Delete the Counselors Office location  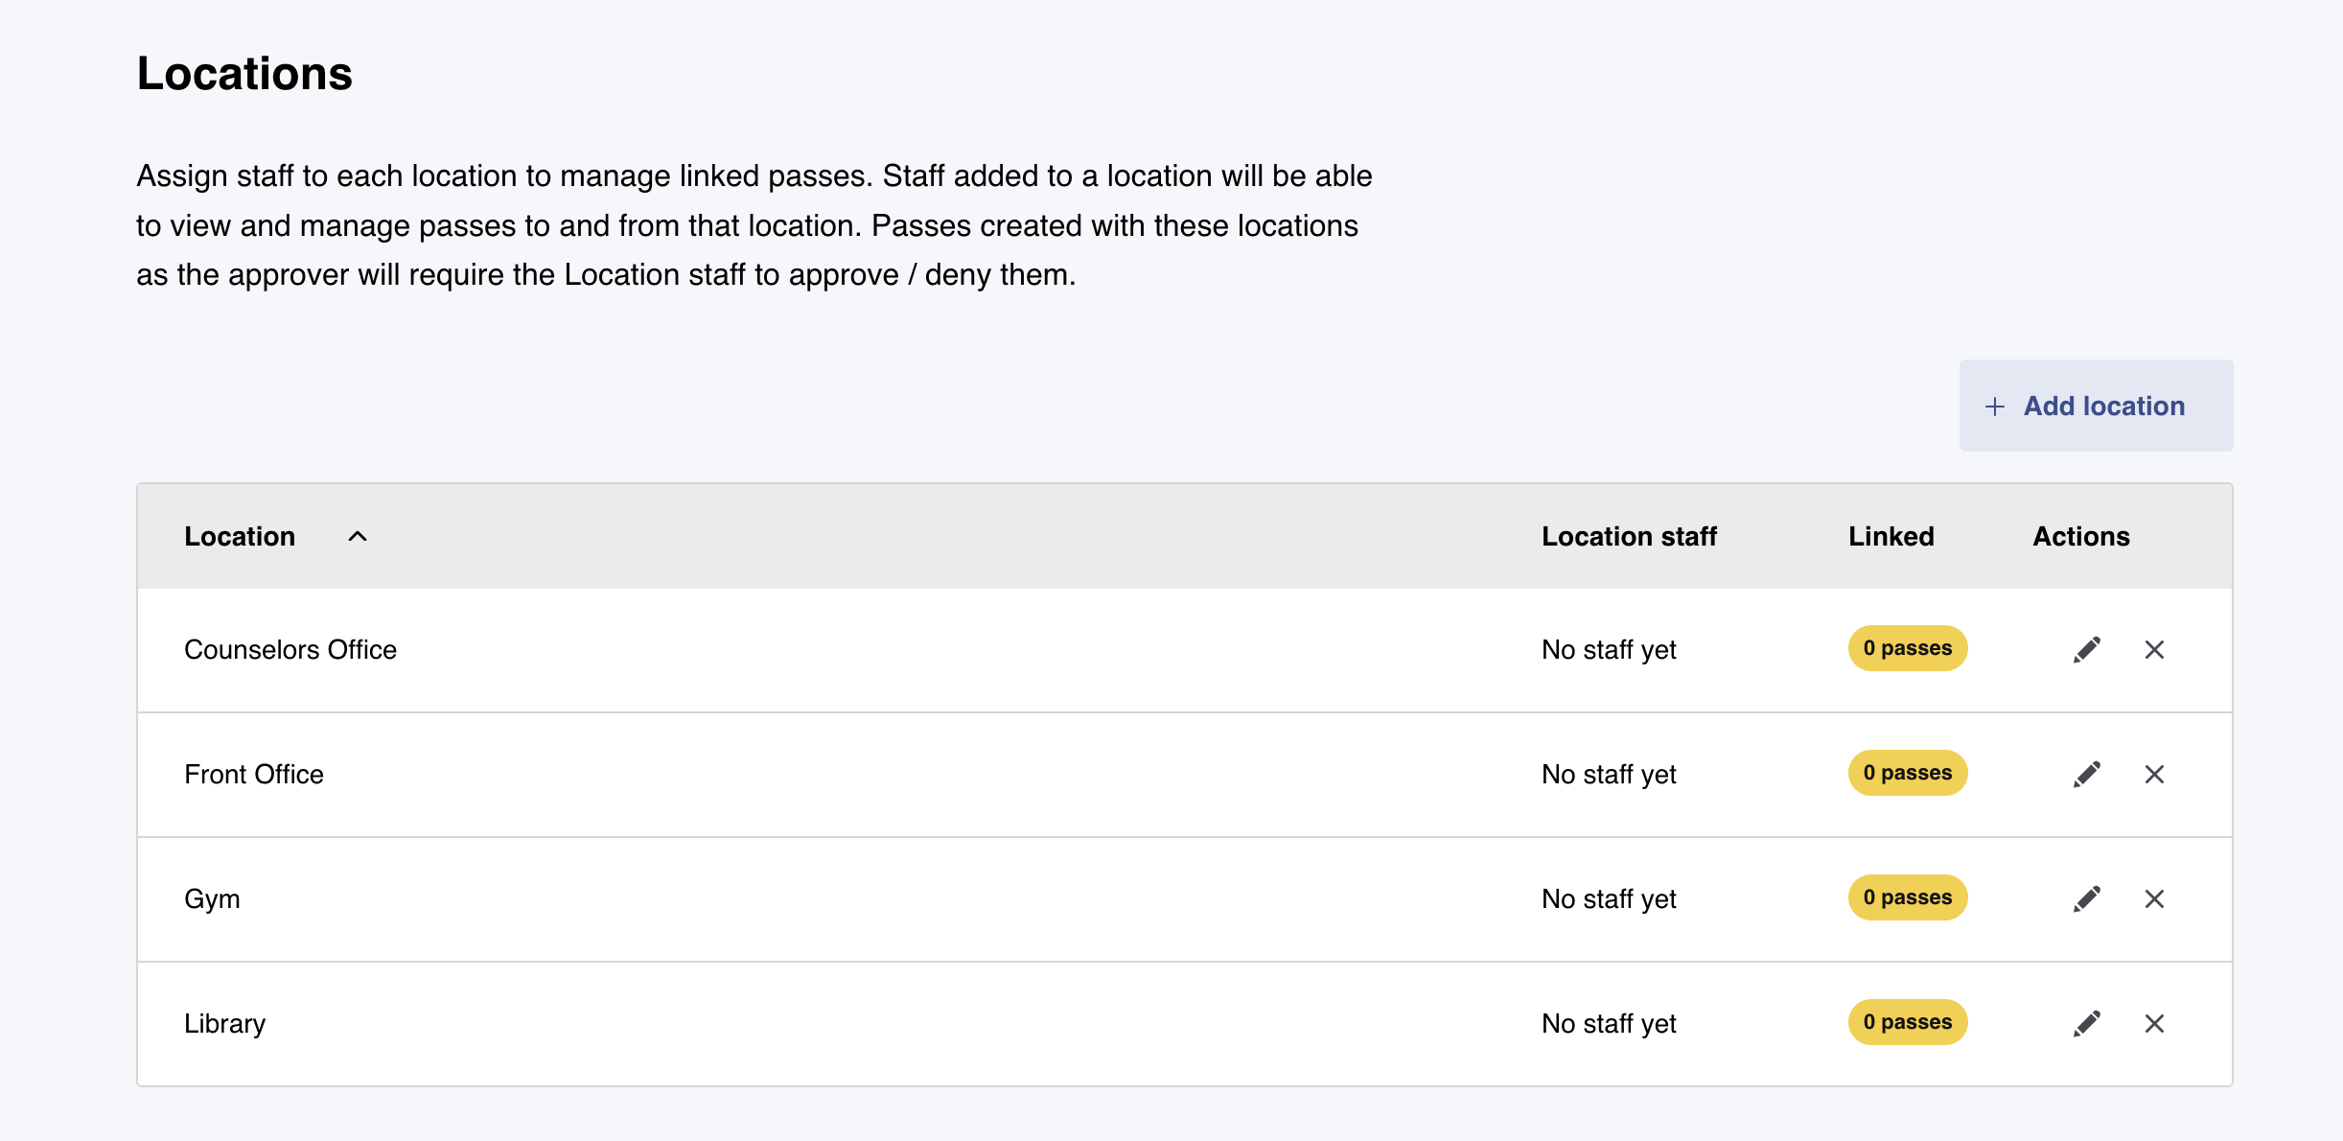(2154, 649)
